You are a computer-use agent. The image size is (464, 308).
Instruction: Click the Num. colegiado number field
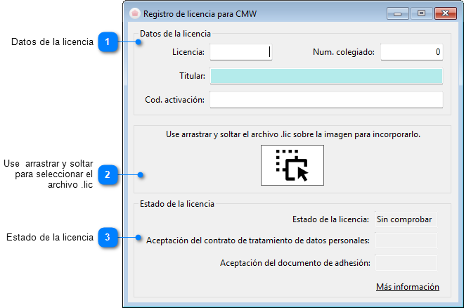click(x=411, y=52)
